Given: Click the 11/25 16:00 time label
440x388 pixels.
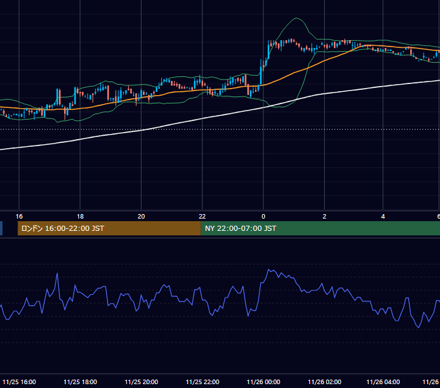Looking at the screenshot, I should tap(19, 382).
